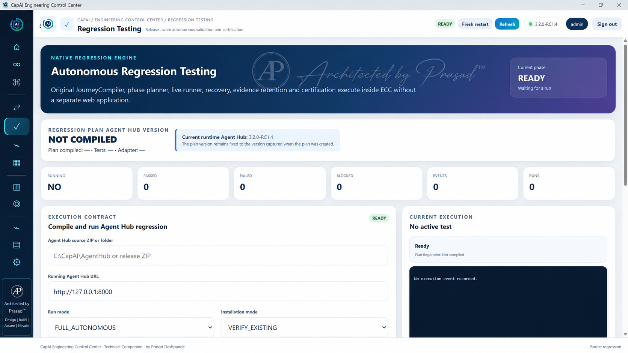Click the Fresh restart button
628x353 pixels.
(475, 24)
